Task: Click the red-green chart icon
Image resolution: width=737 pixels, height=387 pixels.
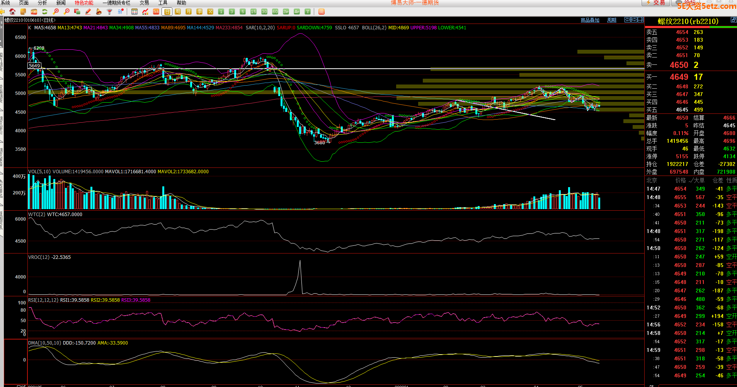Action: [145, 12]
